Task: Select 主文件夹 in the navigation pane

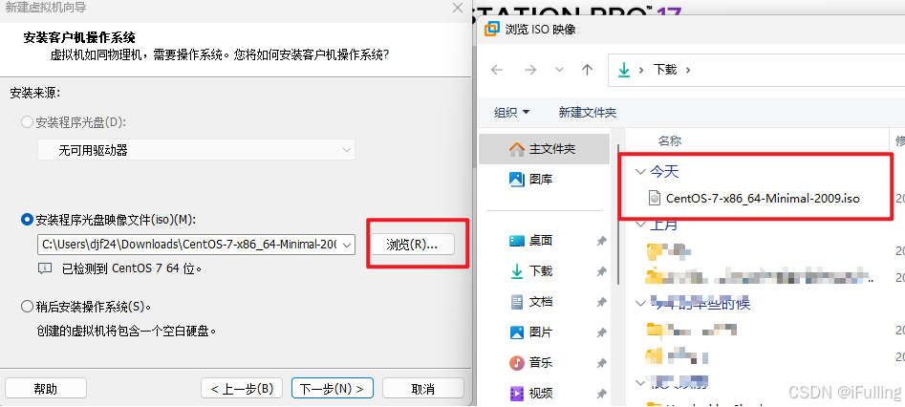Action: pos(544,149)
